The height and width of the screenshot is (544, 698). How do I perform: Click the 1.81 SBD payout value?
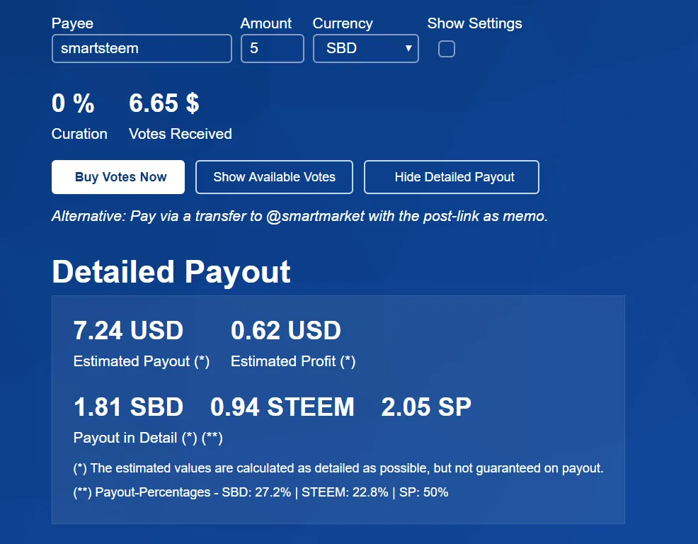click(x=128, y=407)
